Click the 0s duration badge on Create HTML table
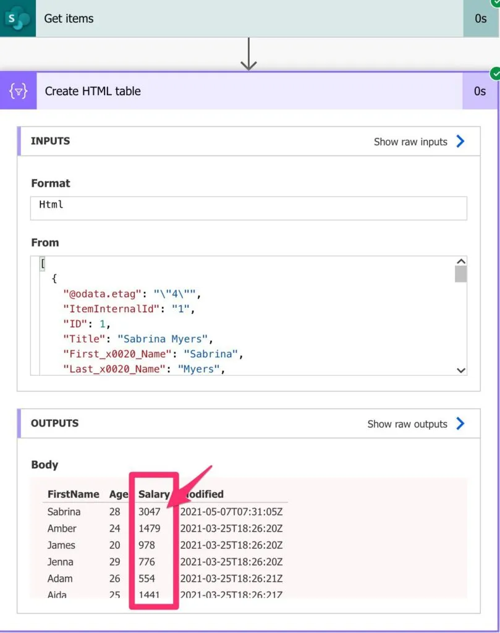 click(480, 91)
